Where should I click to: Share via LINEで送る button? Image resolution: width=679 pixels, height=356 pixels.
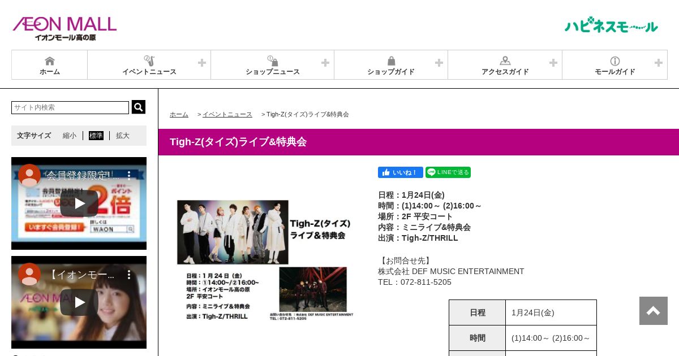[448, 172]
